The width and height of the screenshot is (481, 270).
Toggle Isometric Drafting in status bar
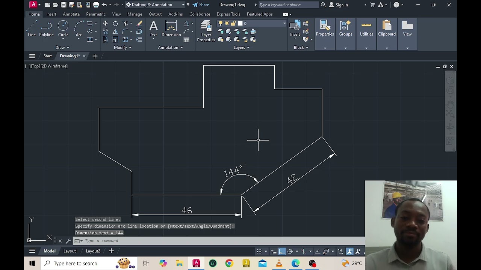click(x=304, y=251)
